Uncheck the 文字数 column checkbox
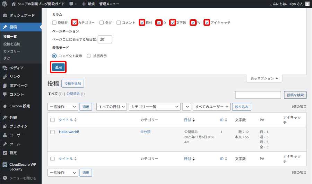This screenshot has width=312, height=184. pos(173,22)
